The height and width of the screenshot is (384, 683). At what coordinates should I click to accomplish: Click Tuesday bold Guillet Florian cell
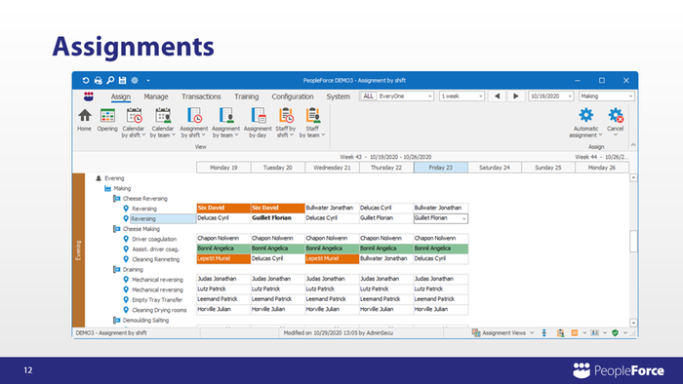pyautogui.click(x=278, y=218)
